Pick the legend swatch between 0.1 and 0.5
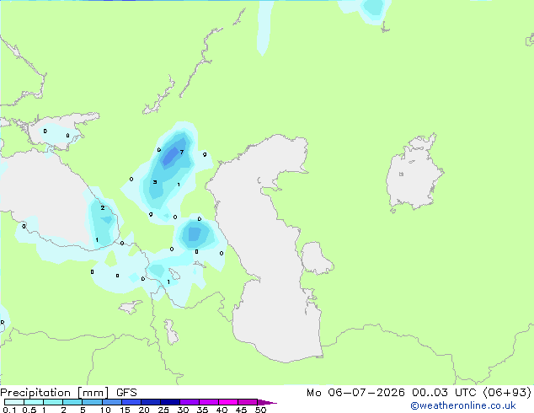This screenshot has height=413, width=534. pos(14,402)
